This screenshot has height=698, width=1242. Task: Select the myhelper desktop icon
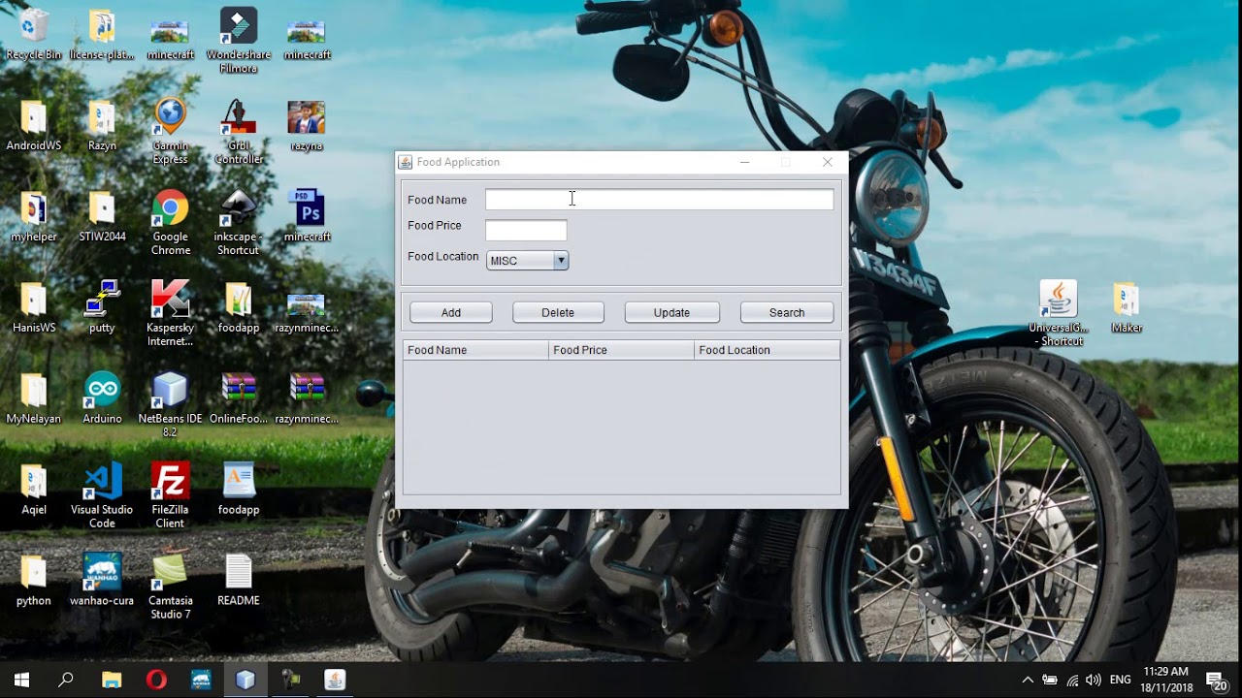pos(34,216)
